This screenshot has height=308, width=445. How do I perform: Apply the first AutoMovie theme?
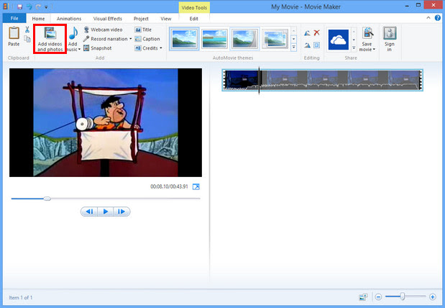[184, 39]
